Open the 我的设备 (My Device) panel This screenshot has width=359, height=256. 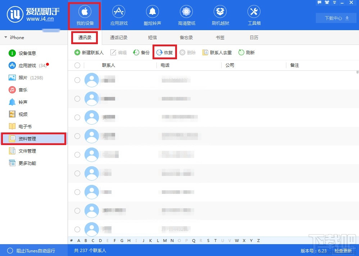[x=84, y=15]
